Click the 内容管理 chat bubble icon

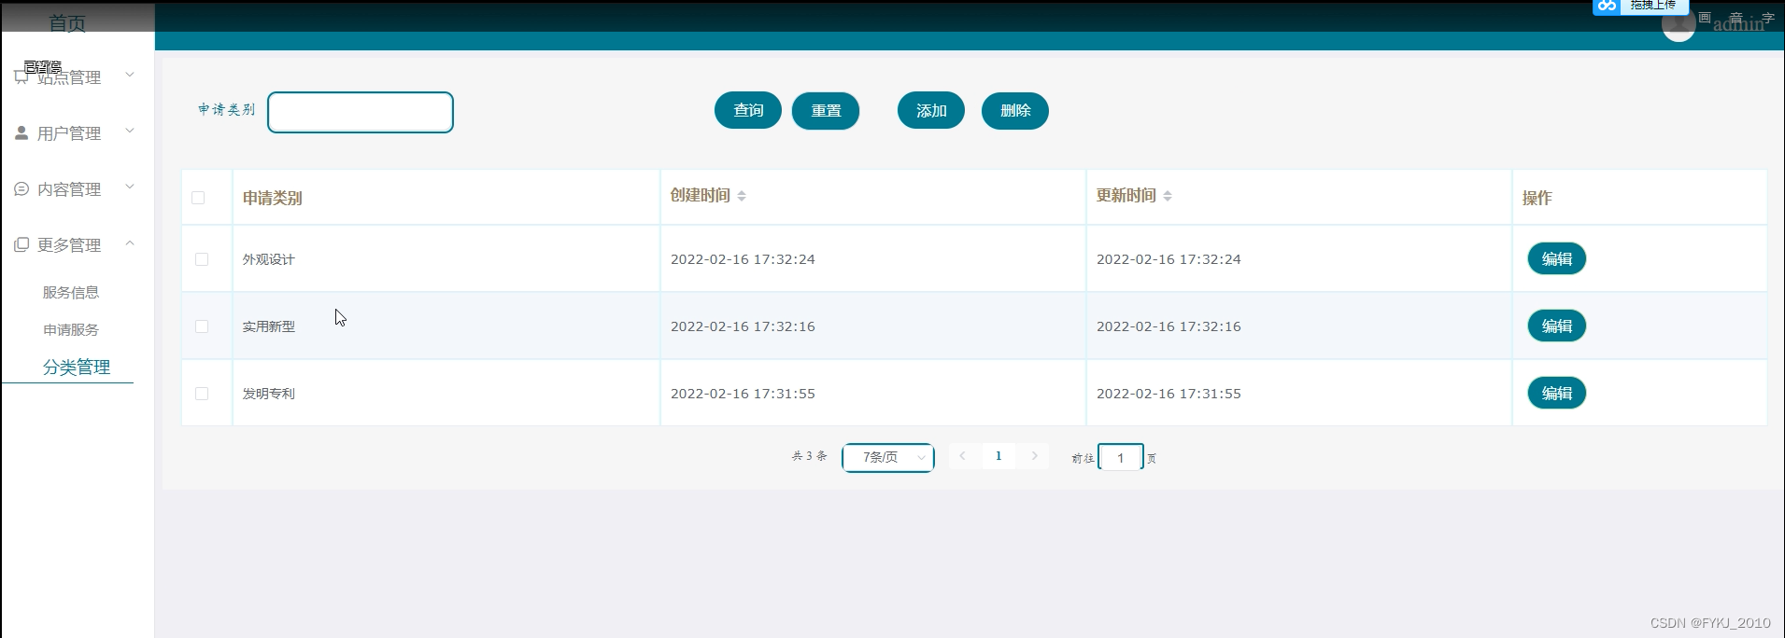21,189
